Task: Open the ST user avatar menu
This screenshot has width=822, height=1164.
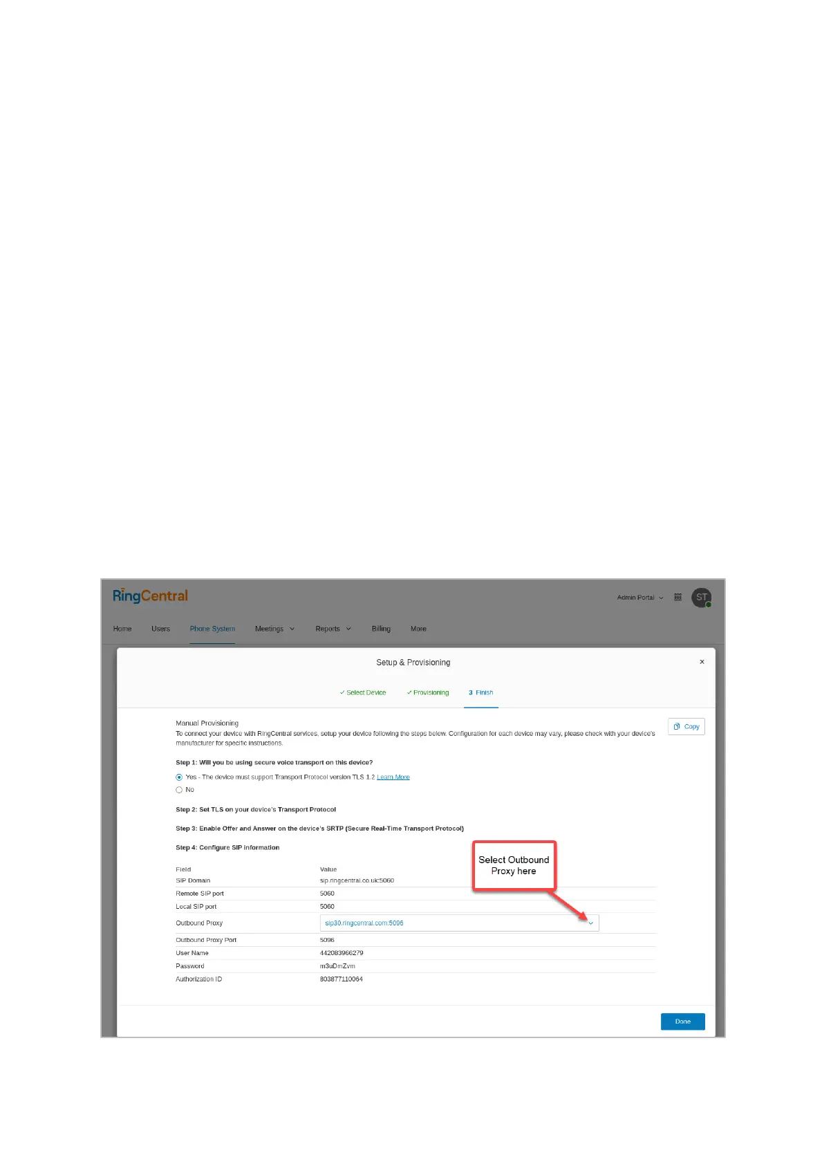Action: pos(701,598)
